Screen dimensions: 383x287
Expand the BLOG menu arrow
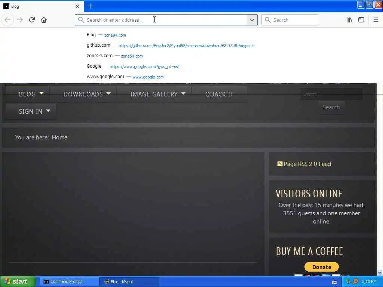coord(42,93)
